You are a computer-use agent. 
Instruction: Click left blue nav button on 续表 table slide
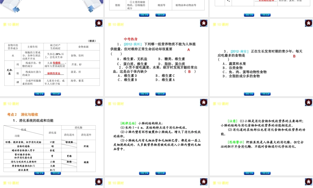[x=39, y=94]
